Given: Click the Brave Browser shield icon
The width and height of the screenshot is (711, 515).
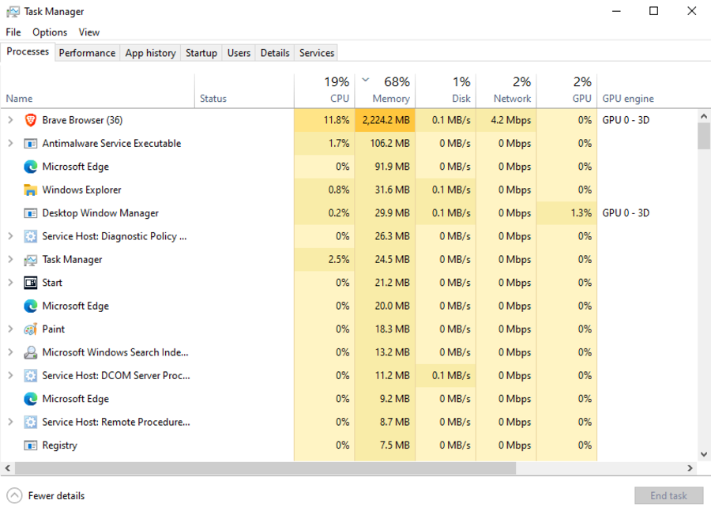Looking at the screenshot, I should coord(30,120).
